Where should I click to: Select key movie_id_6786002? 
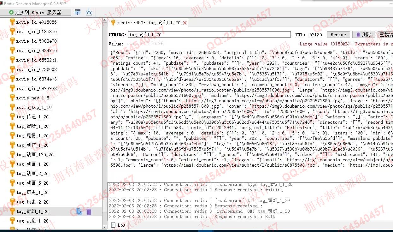tap(36, 69)
